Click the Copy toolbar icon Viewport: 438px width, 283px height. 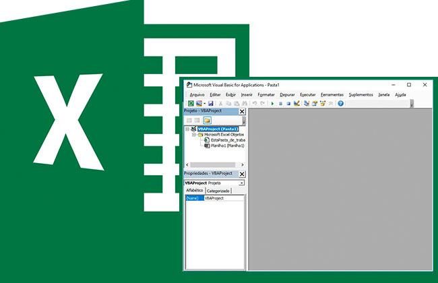click(228, 104)
